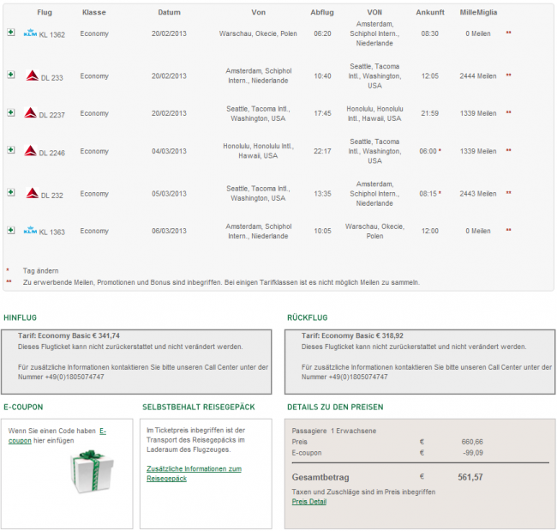Open details for flight DL 232
Viewport: 557px width, 531px height.
tap(11, 192)
